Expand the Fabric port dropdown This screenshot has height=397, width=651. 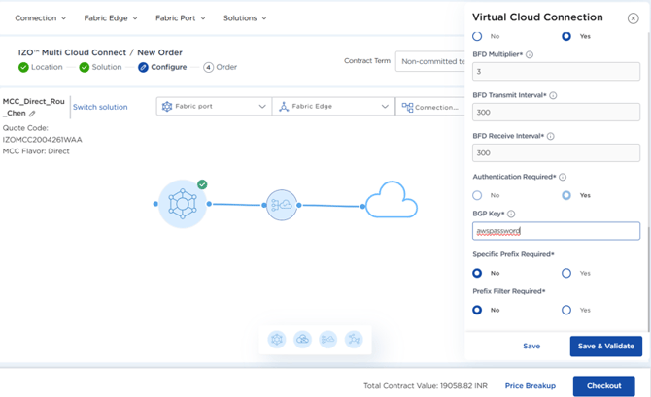[x=214, y=107]
